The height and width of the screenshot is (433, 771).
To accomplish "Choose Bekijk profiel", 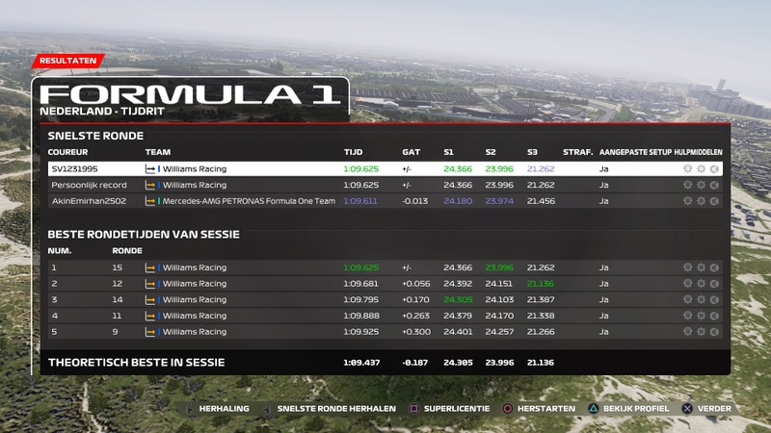I will [x=636, y=408].
